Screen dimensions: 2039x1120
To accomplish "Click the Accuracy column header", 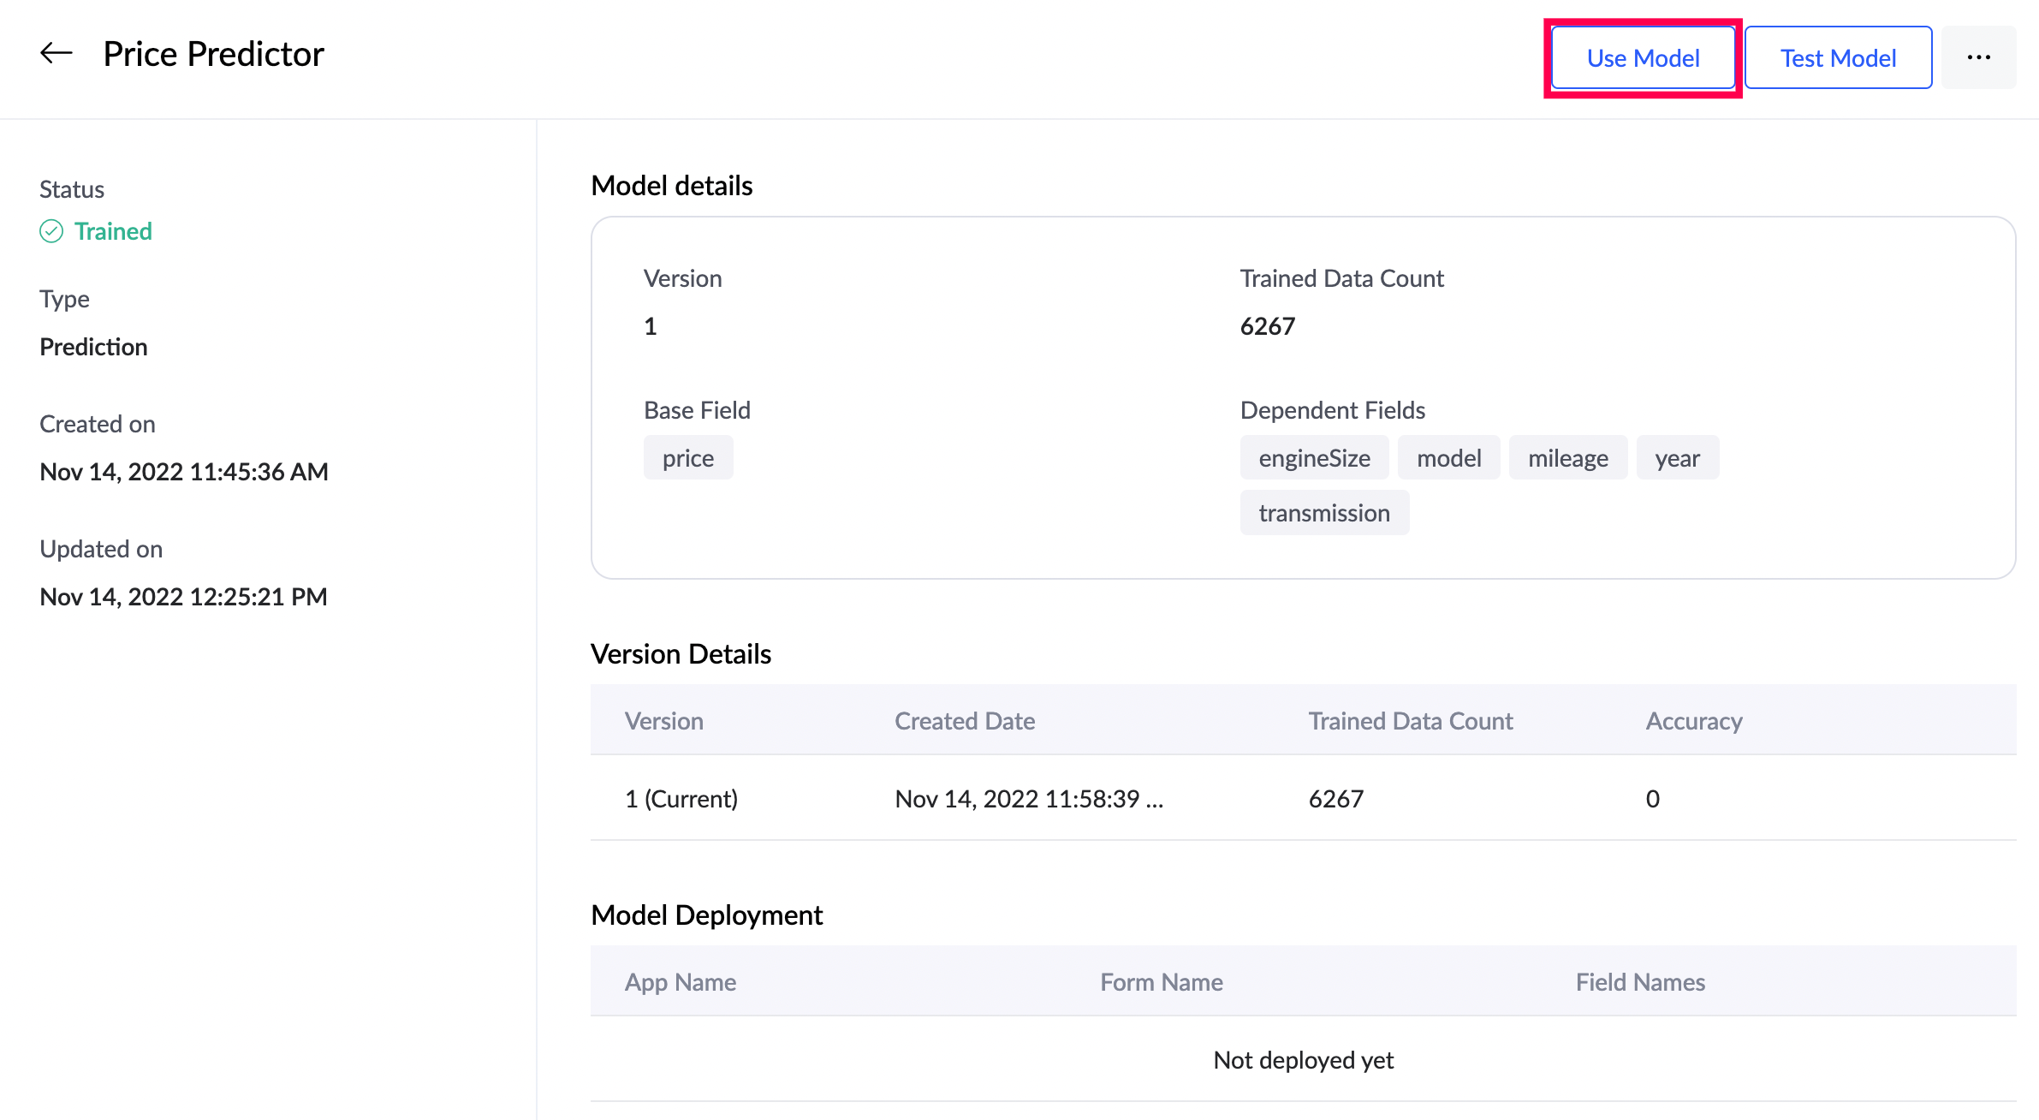I will pos(1693,721).
